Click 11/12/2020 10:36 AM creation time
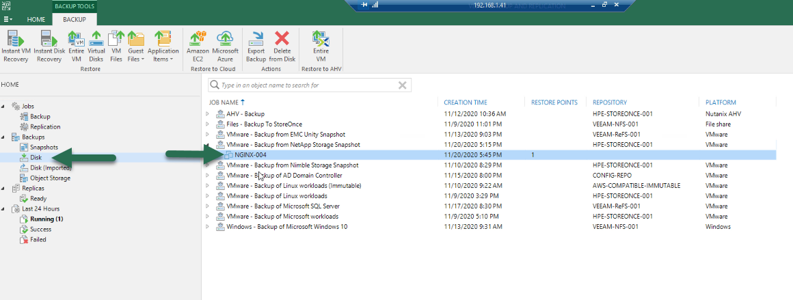The height and width of the screenshot is (300, 793). coord(475,114)
